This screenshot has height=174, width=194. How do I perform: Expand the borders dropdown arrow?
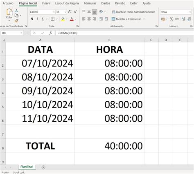point(57,19)
